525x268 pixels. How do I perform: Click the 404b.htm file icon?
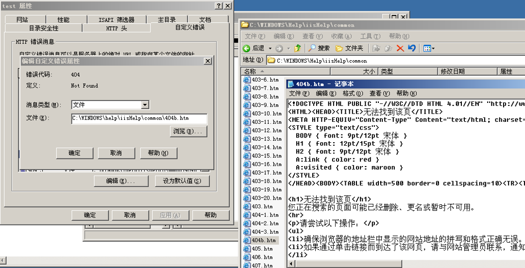(x=247, y=240)
